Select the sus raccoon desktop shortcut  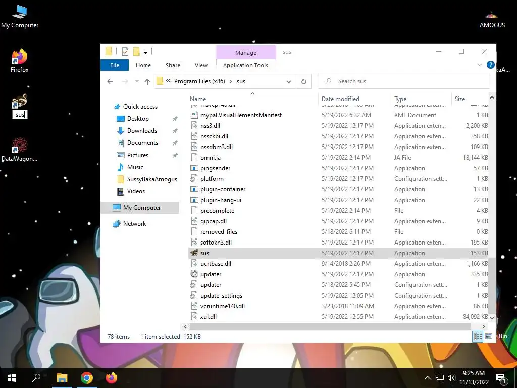click(20, 106)
